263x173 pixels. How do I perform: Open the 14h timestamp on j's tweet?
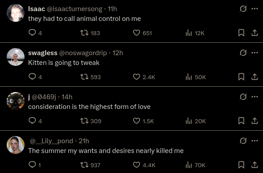pyautogui.click(x=67, y=97)
